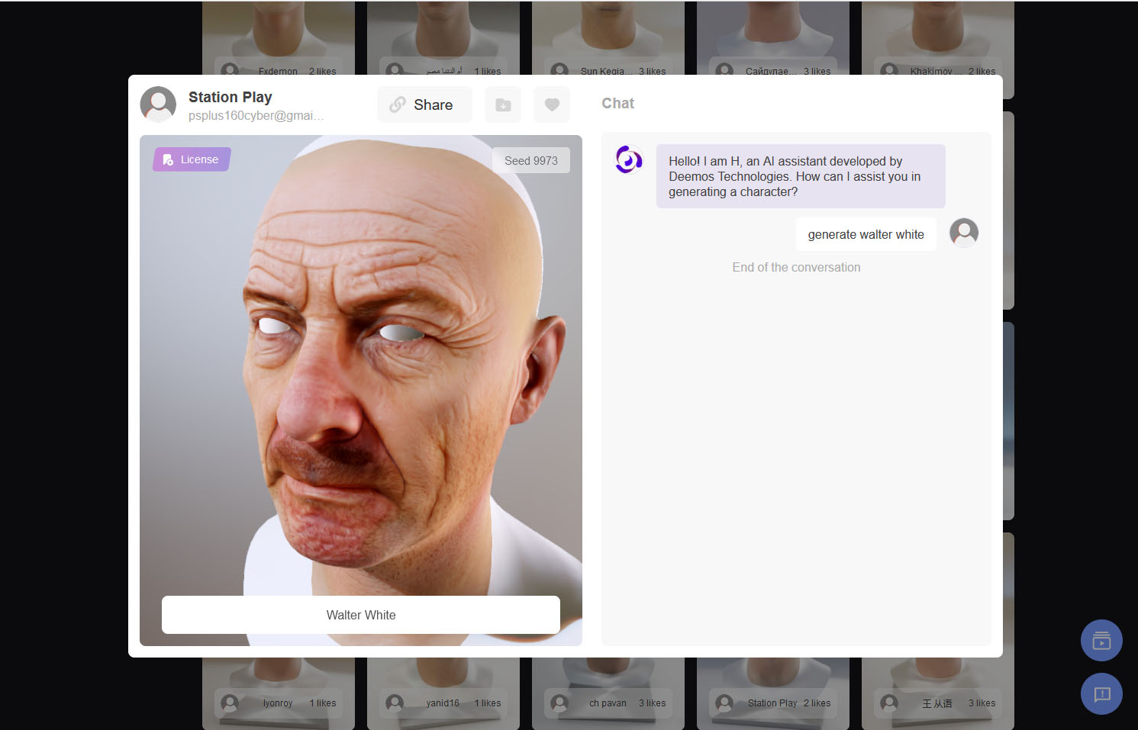Open the Sun Keqia gallery card
The height and width of the screenshot is (730, 1138).
click(608, 38)
